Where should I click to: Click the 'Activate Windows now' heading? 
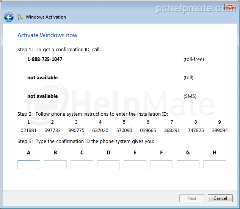[x=47, y=35]
